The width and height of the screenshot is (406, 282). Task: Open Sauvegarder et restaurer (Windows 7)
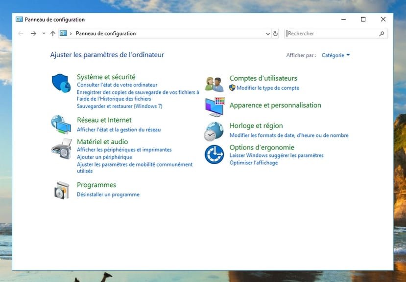pos(119,106)
